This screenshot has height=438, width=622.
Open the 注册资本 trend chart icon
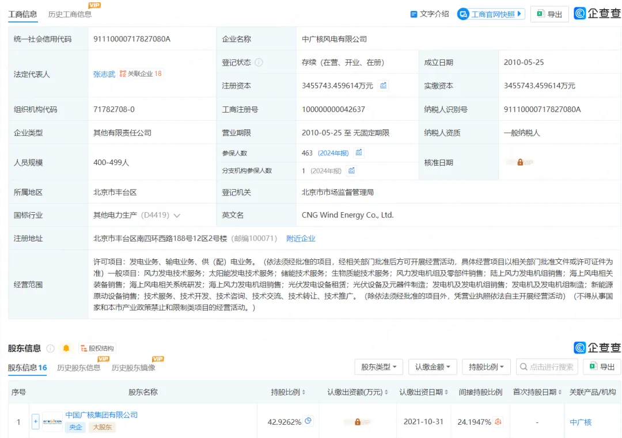pos(384,85)
